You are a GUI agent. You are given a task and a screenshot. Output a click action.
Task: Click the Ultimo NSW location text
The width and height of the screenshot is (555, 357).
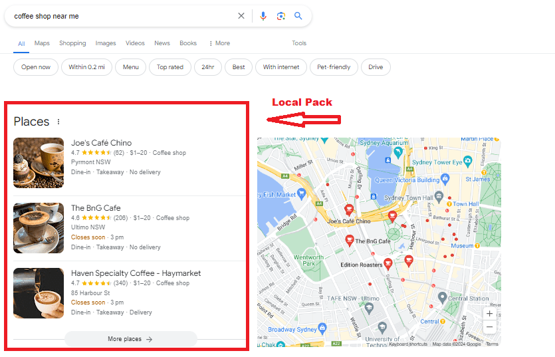[x=88, y=227]
